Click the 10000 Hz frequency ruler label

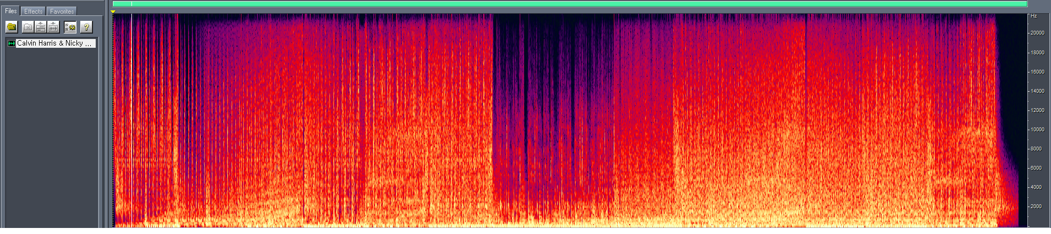(1037, 130)
